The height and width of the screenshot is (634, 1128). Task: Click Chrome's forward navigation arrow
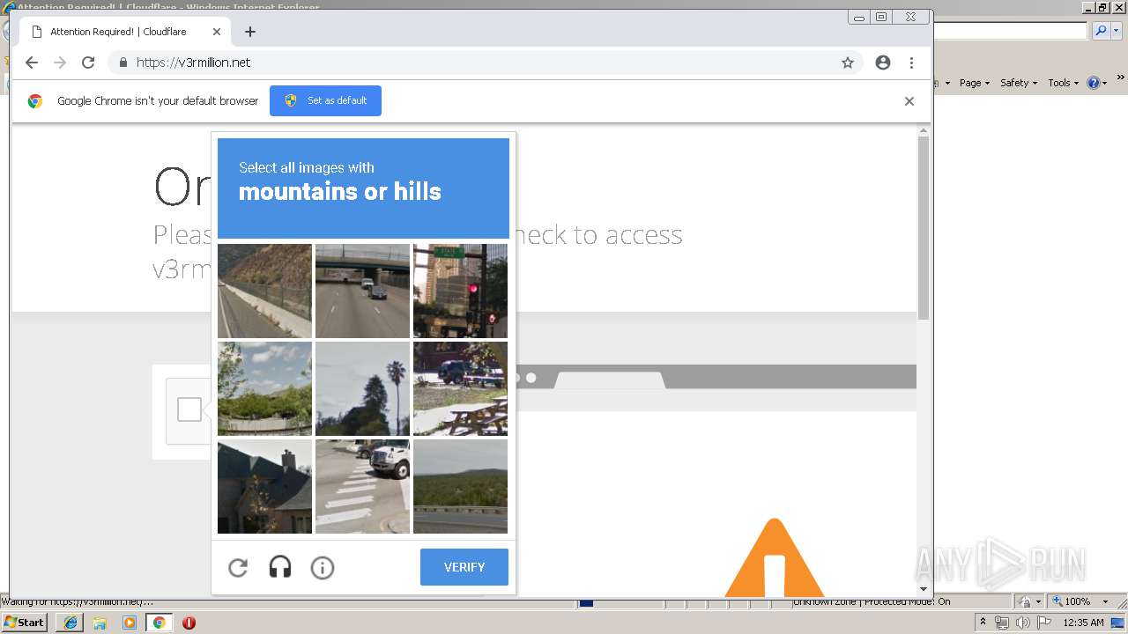60,63
